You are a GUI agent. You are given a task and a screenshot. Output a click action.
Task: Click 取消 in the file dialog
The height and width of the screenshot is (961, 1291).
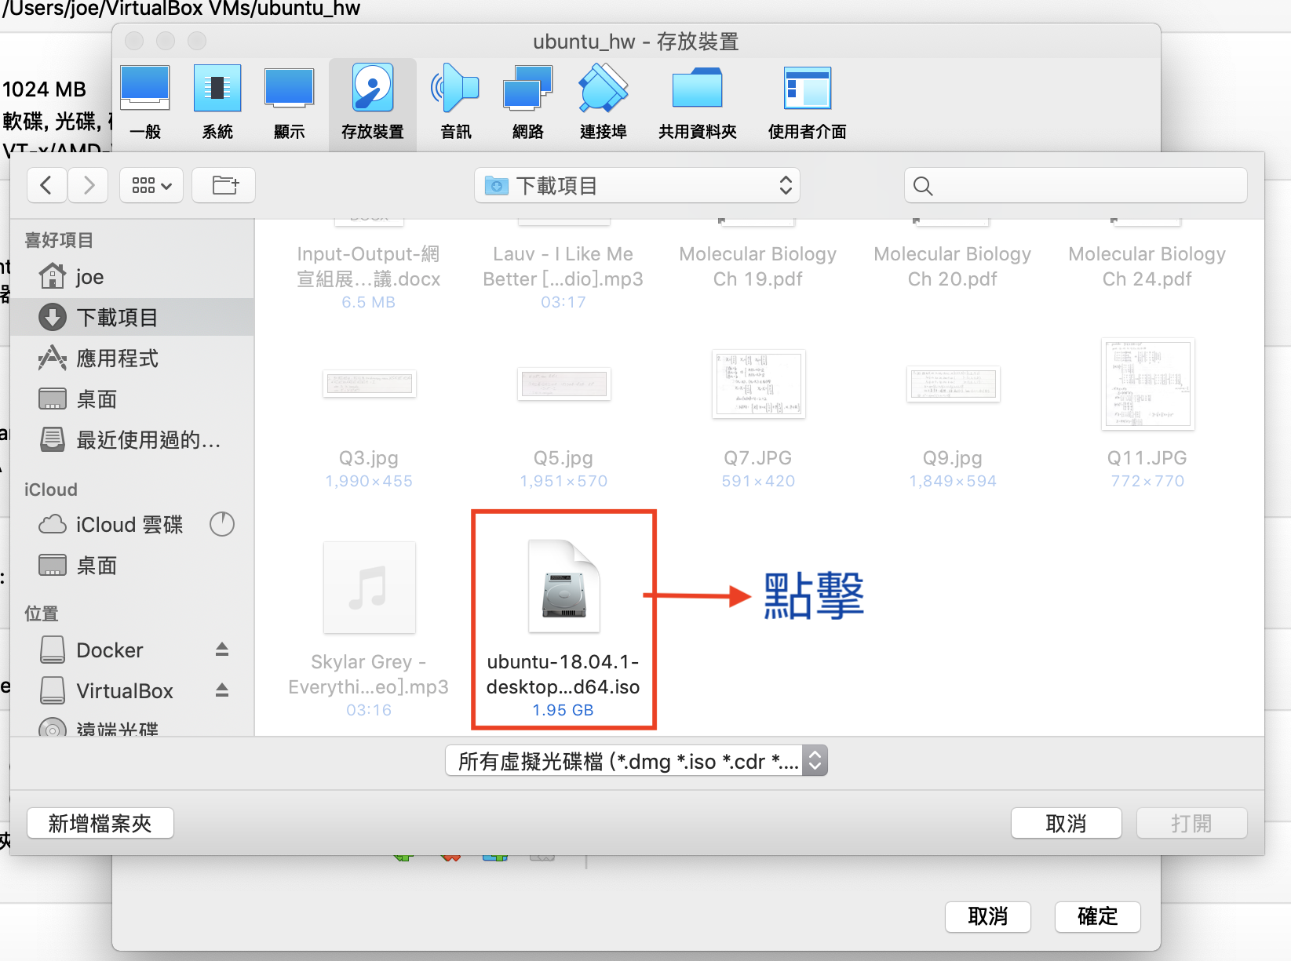[x=1067, y=824]
